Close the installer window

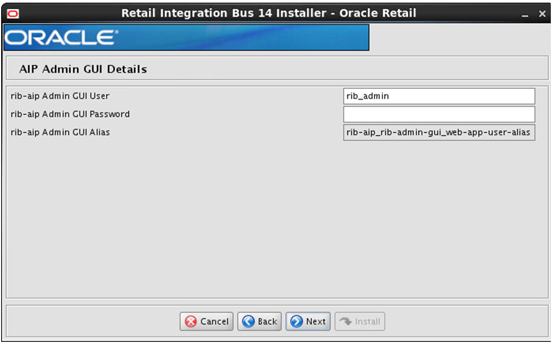[542, 14]
